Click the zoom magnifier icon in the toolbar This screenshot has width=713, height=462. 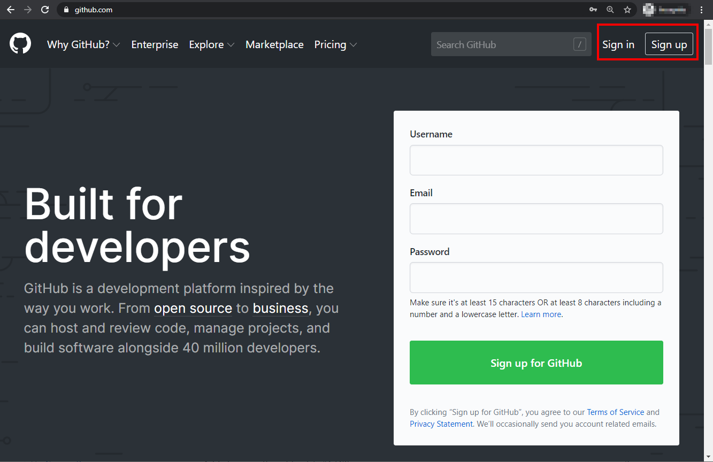click(x=610, y=9)
